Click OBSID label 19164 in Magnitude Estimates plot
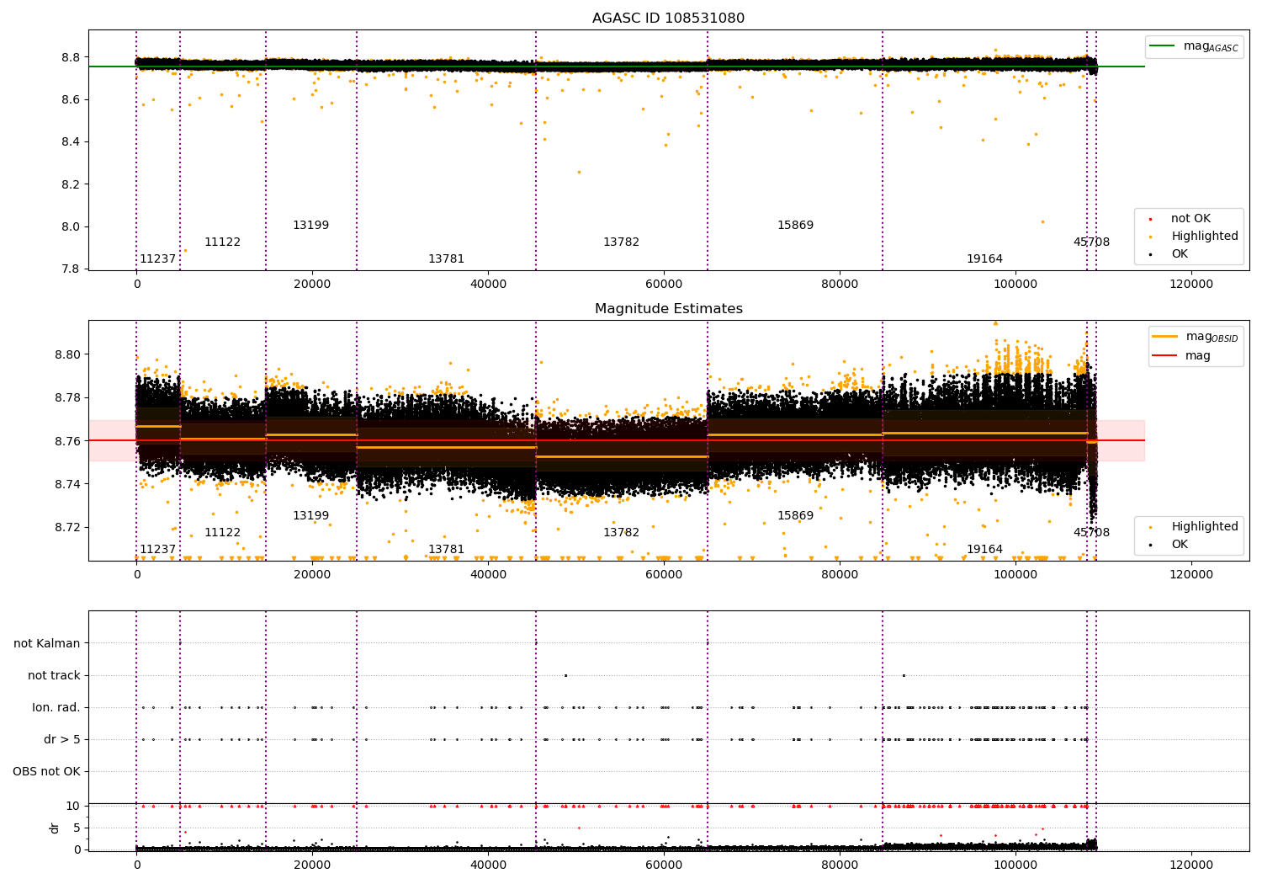This screenshot has width=1262, height=884. tap(984, 550)
